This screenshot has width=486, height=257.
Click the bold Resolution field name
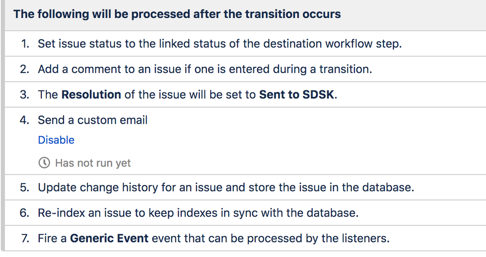click(x=91, y=94)
